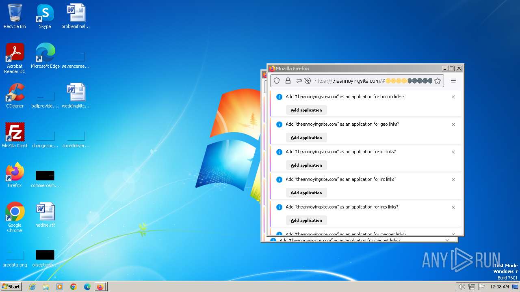Open the Firefox hamburger menu
The width and height of the screenshot is (520, 292).
453,81
